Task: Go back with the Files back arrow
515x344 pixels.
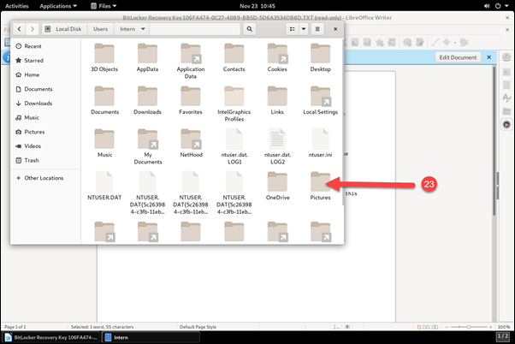Action: 20,29
